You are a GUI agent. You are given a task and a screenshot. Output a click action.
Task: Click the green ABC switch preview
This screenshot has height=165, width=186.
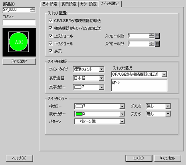(x=19, y=42)
